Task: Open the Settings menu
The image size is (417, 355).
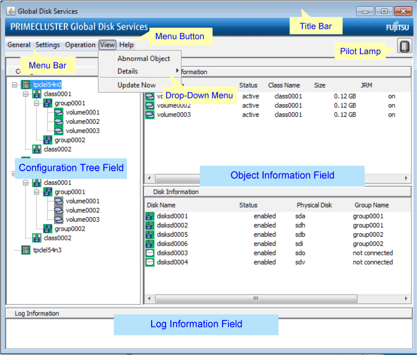Action: click(48, 45)
